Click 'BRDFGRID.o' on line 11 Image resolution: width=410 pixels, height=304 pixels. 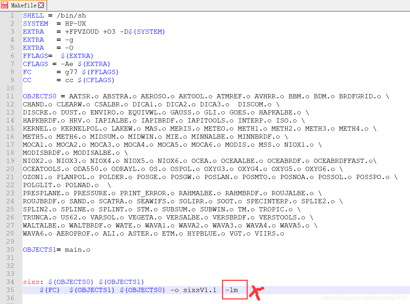(x=360, y=96)
